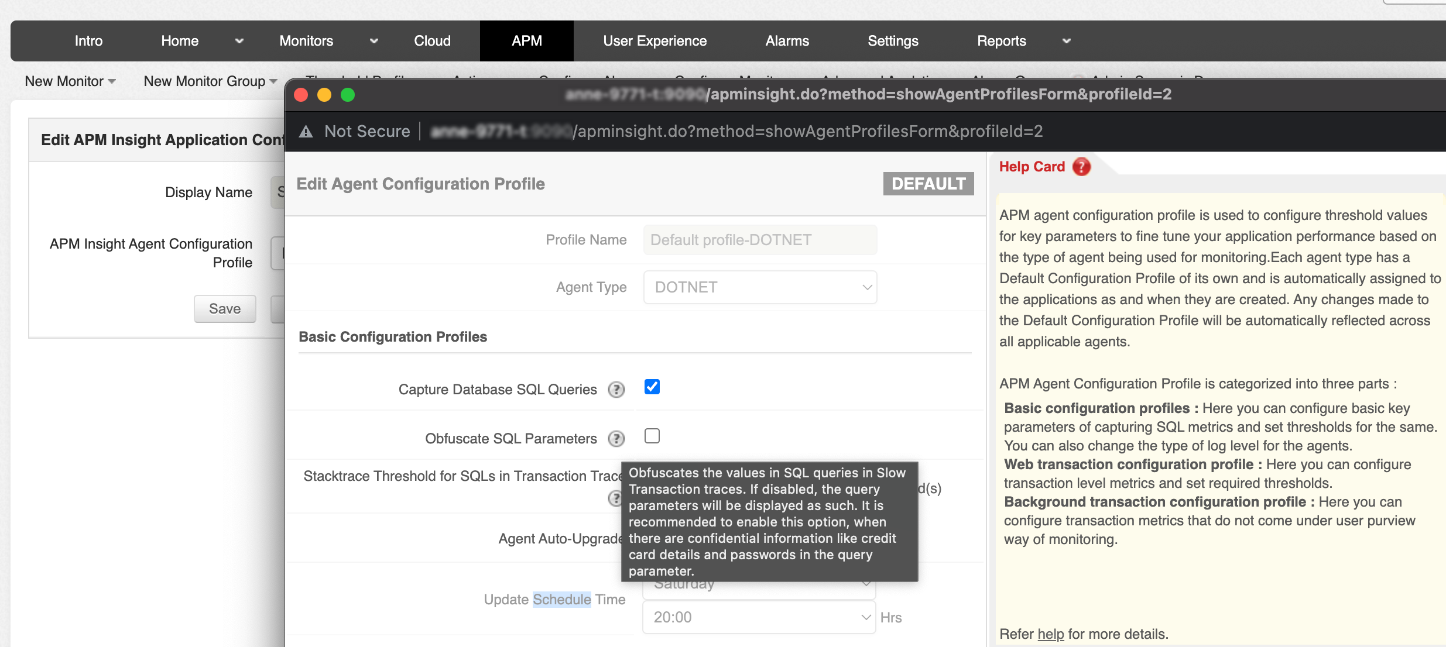1446x647 pixels.
Task: Click the Reports menu chevron icon
Action: pos(1066,41)
